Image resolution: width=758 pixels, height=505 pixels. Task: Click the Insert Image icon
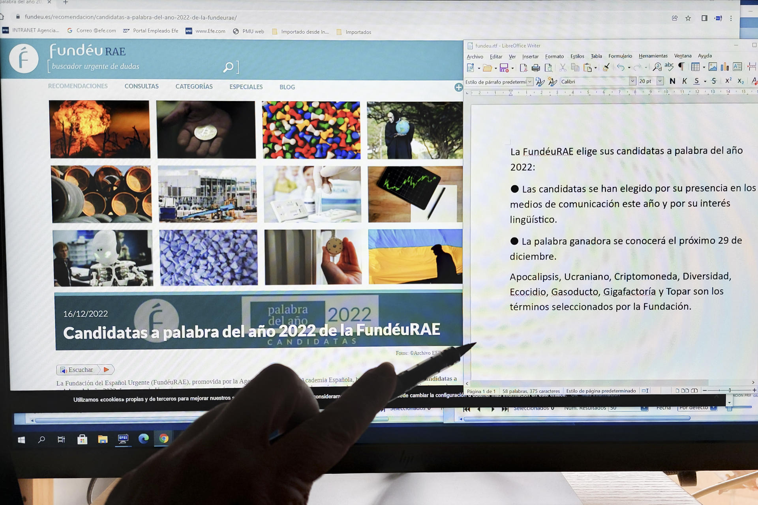click(713, 67)
